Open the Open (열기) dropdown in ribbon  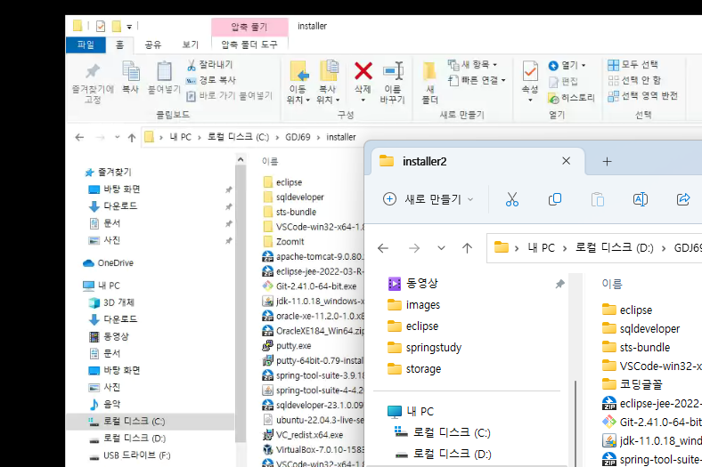tap(567, 66)
